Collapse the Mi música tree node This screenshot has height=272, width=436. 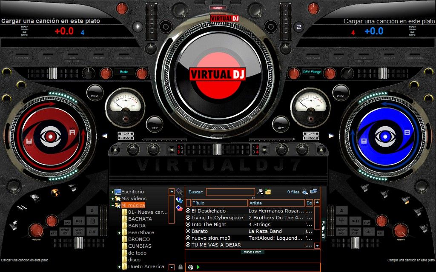(x=112, y=205)
